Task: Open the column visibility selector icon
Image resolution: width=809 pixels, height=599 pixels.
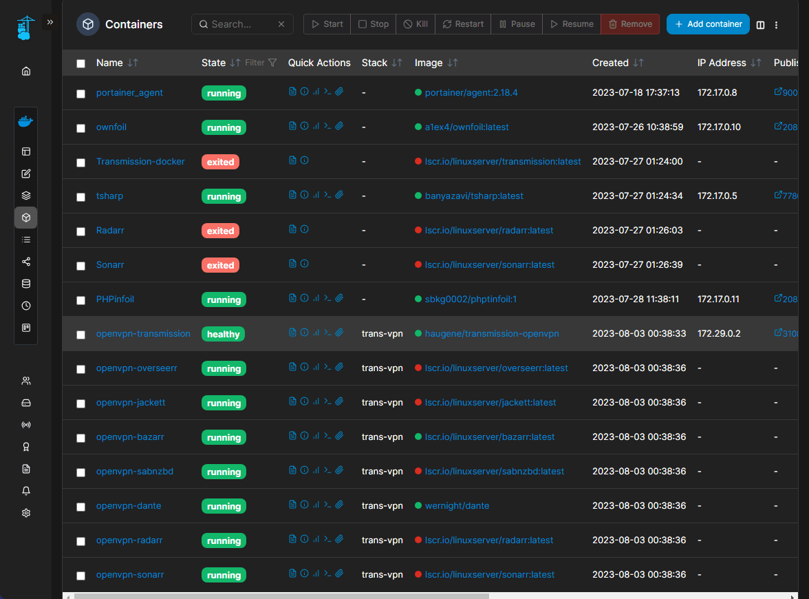Action: 761,25
